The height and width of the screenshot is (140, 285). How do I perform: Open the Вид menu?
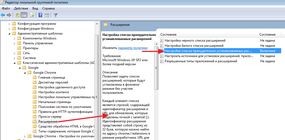35,8
